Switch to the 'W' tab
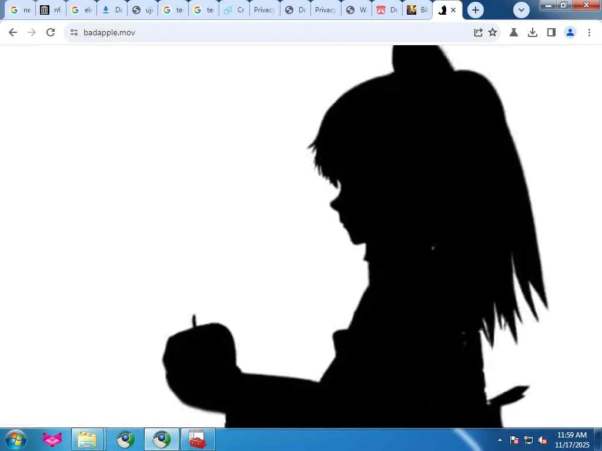602x451 pixels. tap(356, 10)
